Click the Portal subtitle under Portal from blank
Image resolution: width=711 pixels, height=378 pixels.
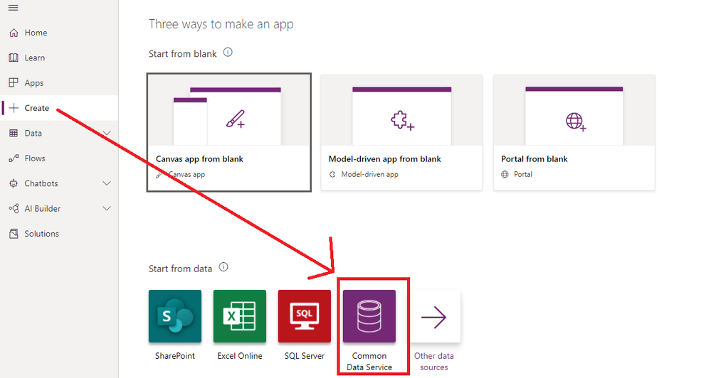[523, 174]
